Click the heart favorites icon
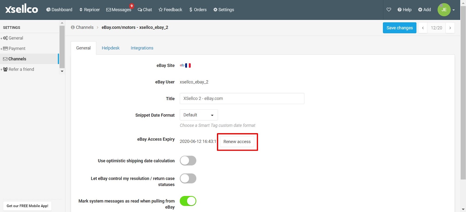This screenshot has width=466, height=212. click(x=389, y=10)
